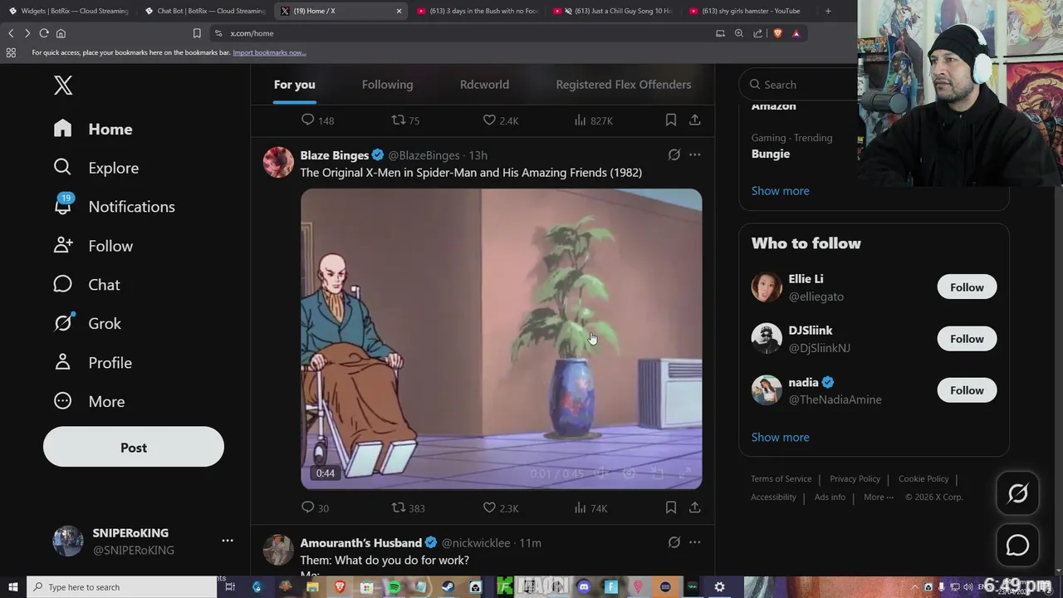
Task: Open Blaze Binges profile avatar
Action: [278, 162]
